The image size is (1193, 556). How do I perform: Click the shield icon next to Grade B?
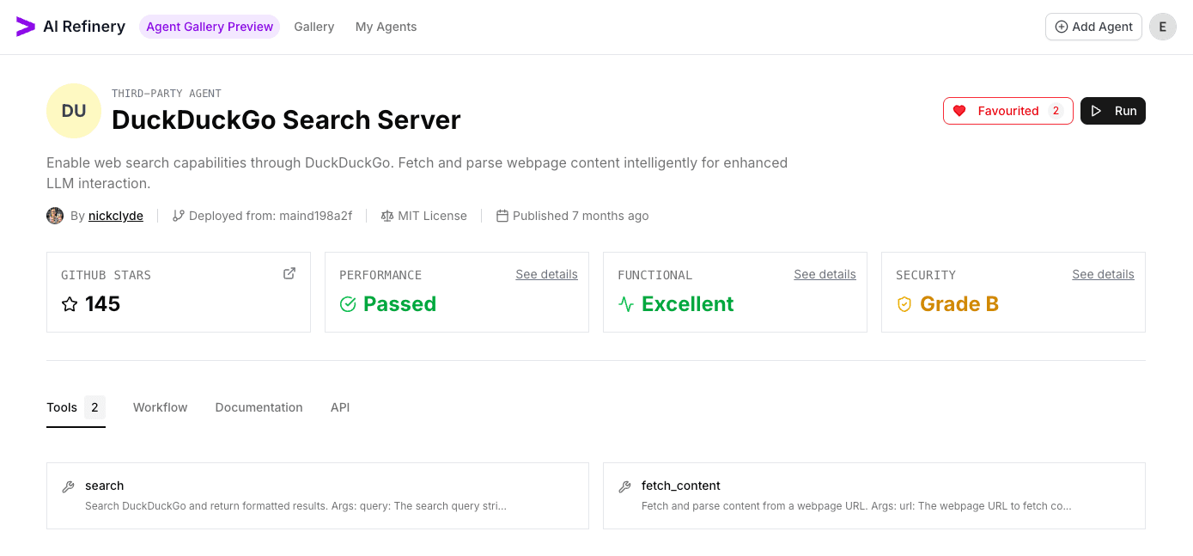[x=904, y=304]
